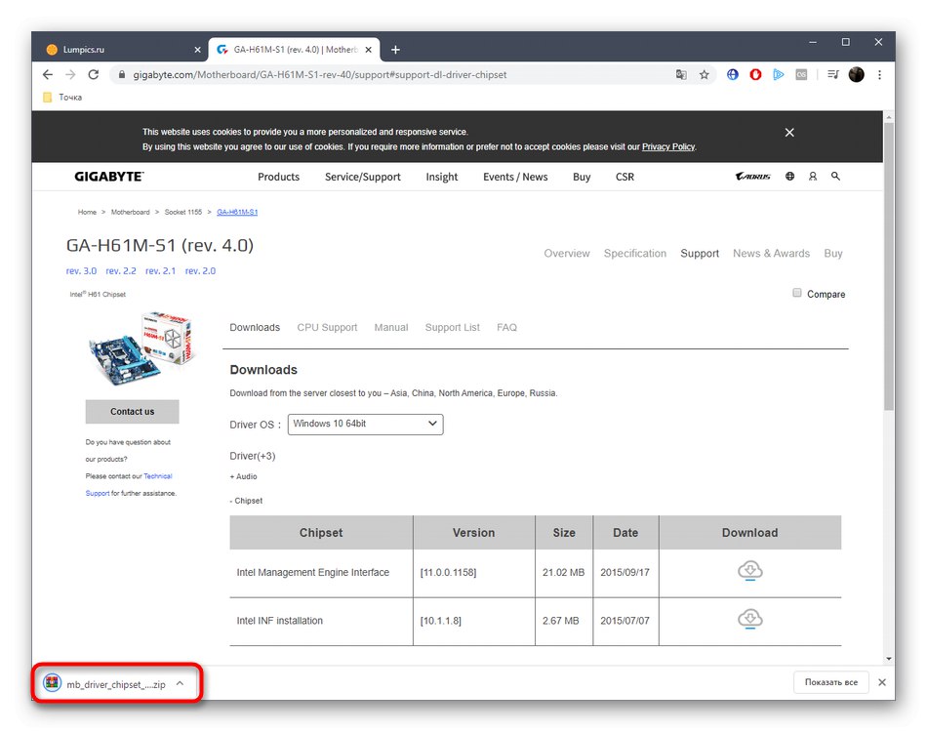Viewport: 927px width, 732px height.
Task: Click the translate page icon in address bar
Action: (681, 74)
